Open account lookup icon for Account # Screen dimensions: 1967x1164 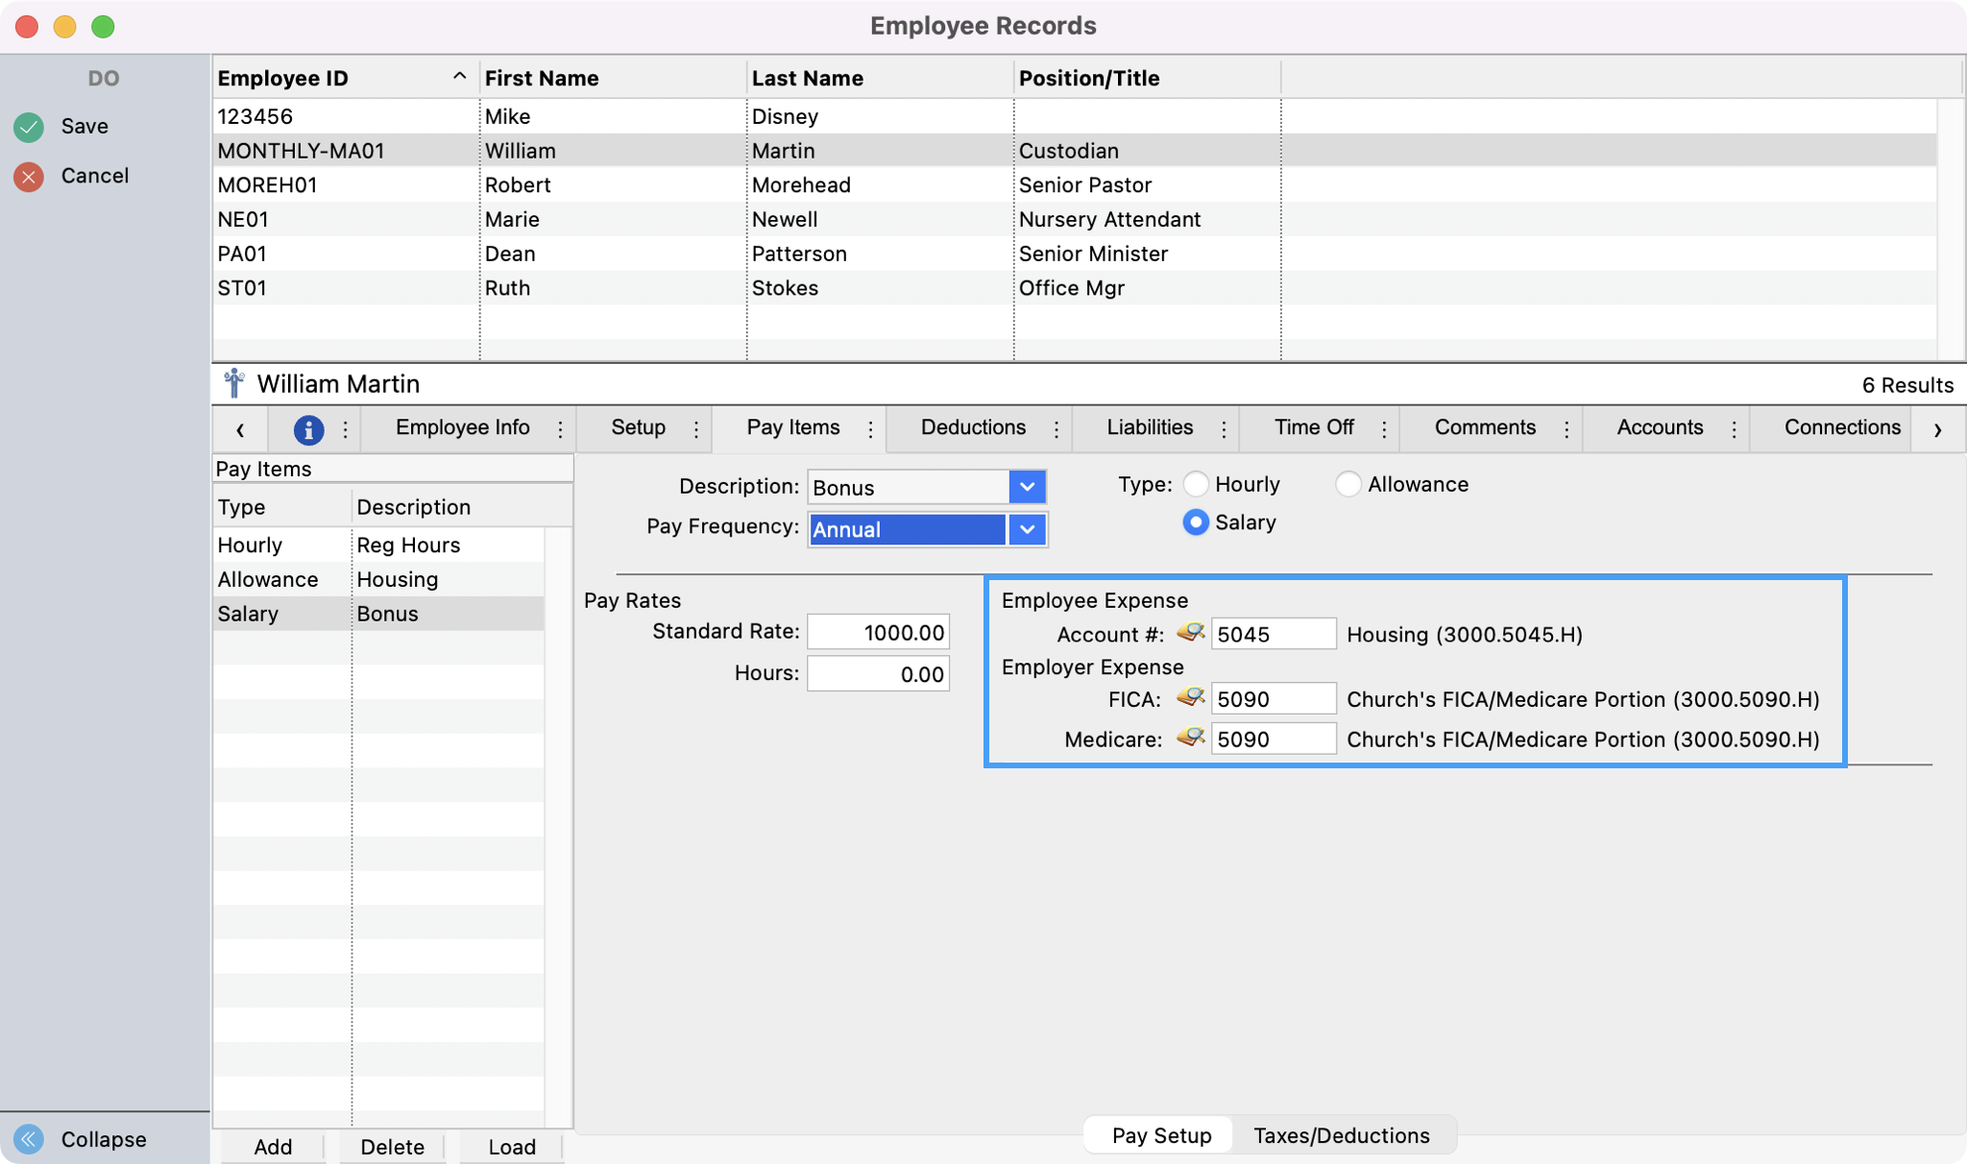[x=1190, y=633]
